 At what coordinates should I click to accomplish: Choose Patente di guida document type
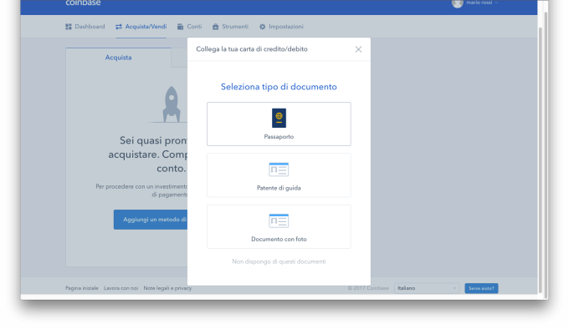click(279, 175)
